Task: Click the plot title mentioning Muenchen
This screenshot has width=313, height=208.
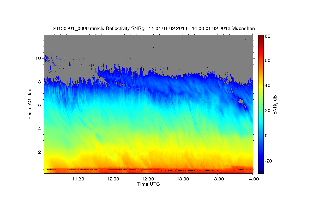Action: point(154,28)
